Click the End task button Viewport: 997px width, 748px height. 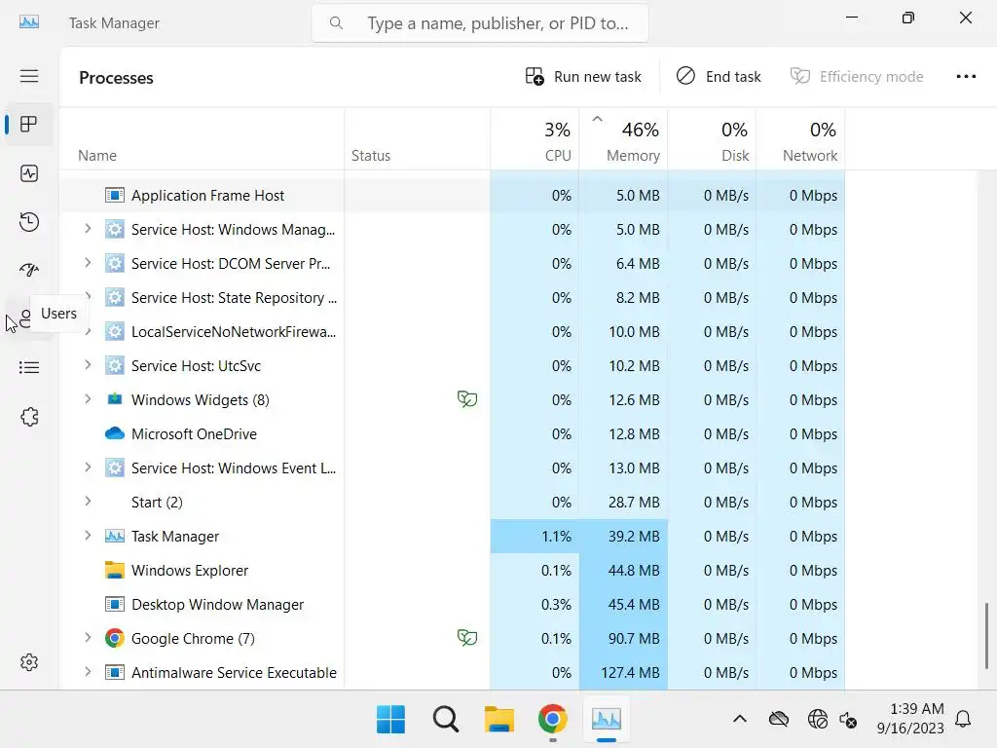pos(718,76)
